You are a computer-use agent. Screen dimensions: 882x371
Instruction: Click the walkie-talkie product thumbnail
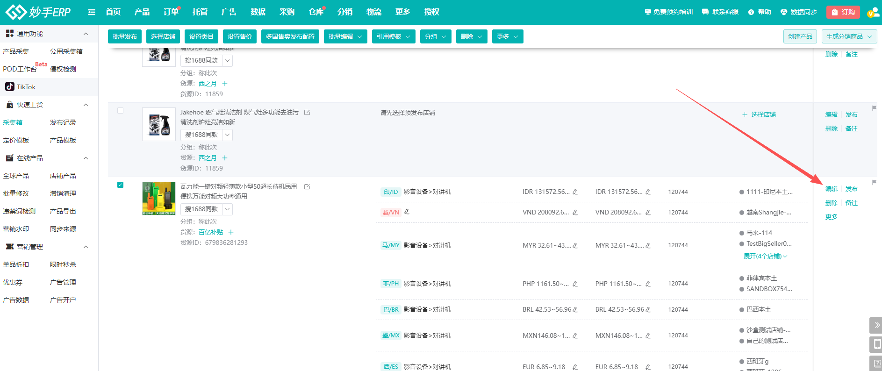click(x=159, y=199)
